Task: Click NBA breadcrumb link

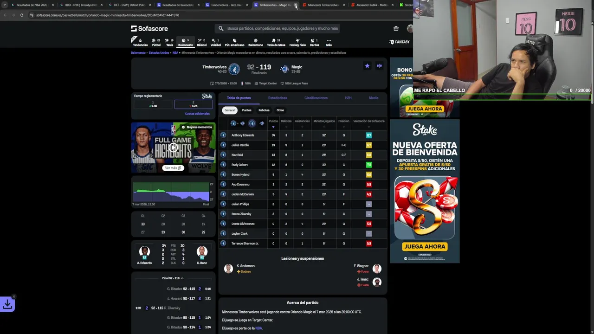Action: point(175,53)
